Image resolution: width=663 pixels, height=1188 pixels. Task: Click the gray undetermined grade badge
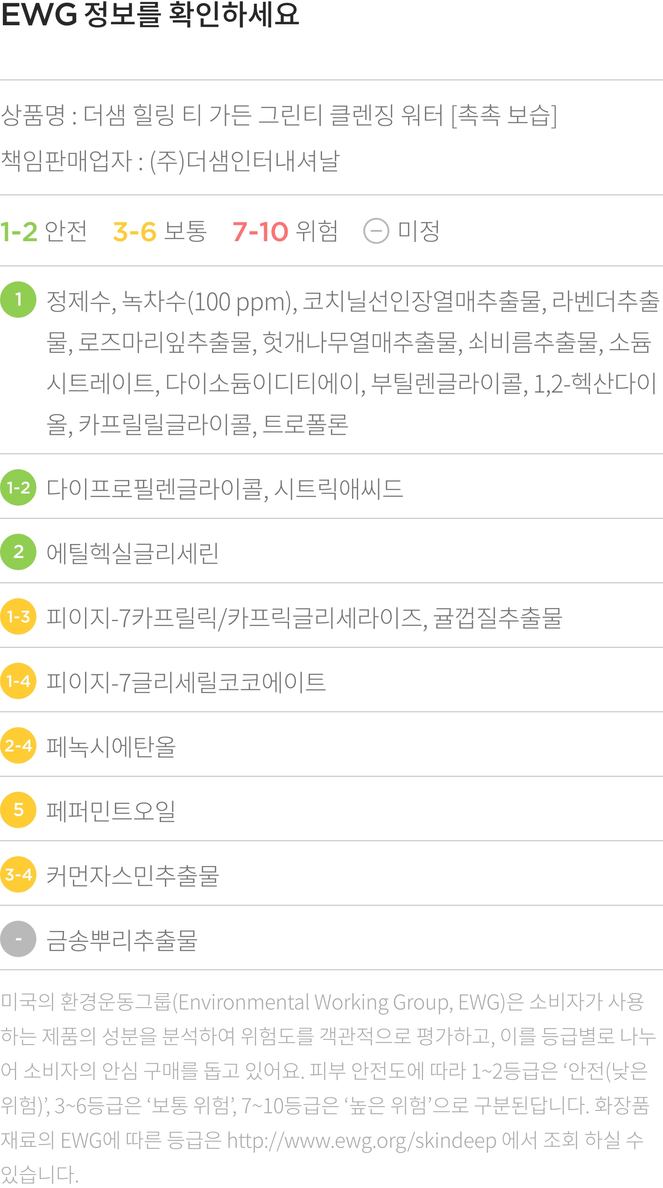18,939
